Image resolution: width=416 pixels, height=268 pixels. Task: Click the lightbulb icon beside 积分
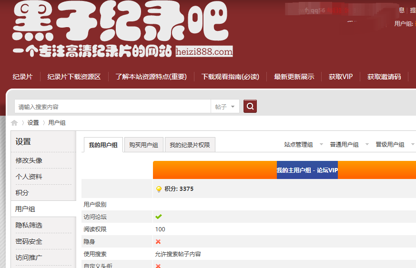tap(159, 189)
